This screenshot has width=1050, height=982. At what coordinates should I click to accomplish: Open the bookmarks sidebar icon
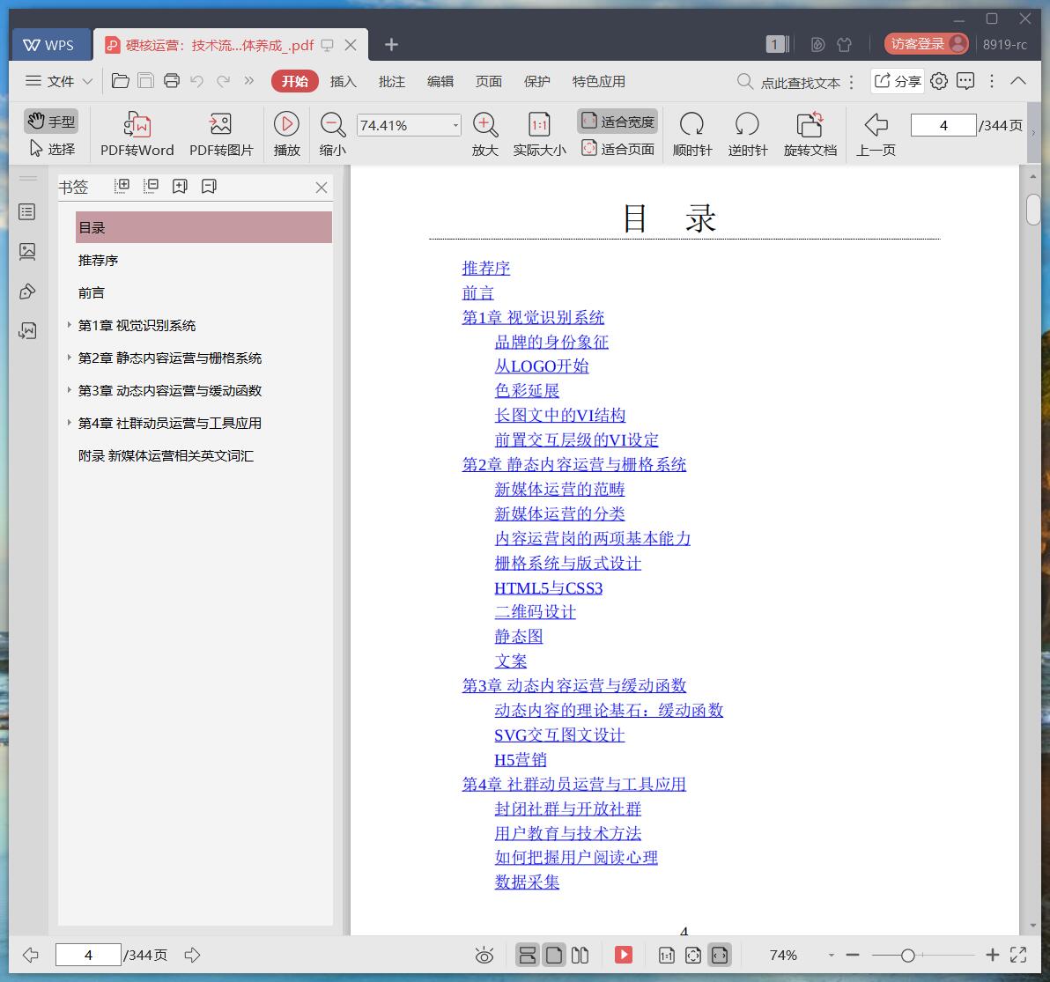pyautogui.click(x=27, y=212)
